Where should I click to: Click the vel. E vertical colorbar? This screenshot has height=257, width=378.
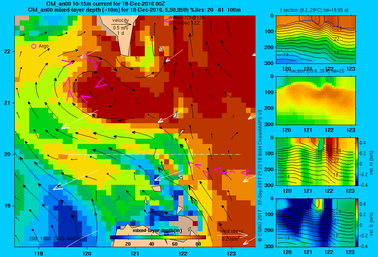[357, 223]
